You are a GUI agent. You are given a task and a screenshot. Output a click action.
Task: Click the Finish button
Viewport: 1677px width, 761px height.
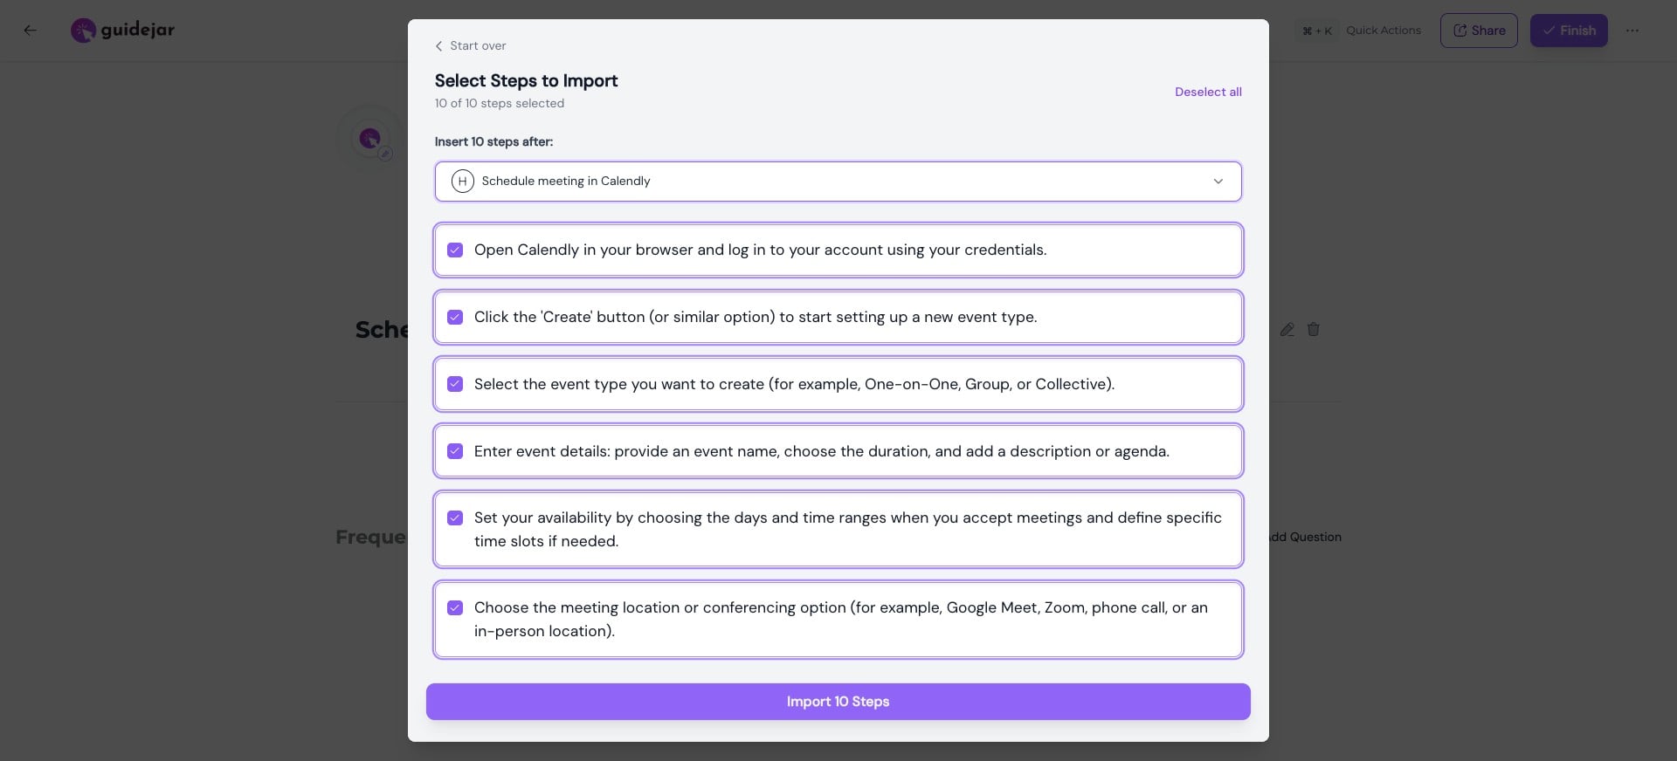click(1569, 31)
